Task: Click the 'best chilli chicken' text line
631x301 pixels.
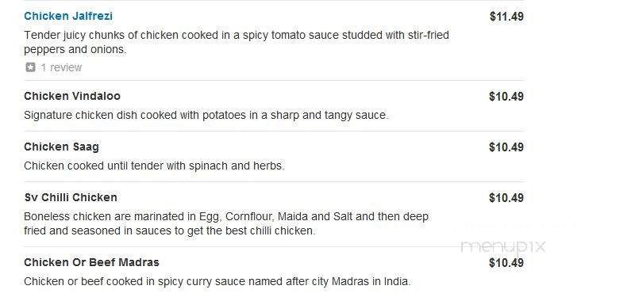Action: coord(169,231)
